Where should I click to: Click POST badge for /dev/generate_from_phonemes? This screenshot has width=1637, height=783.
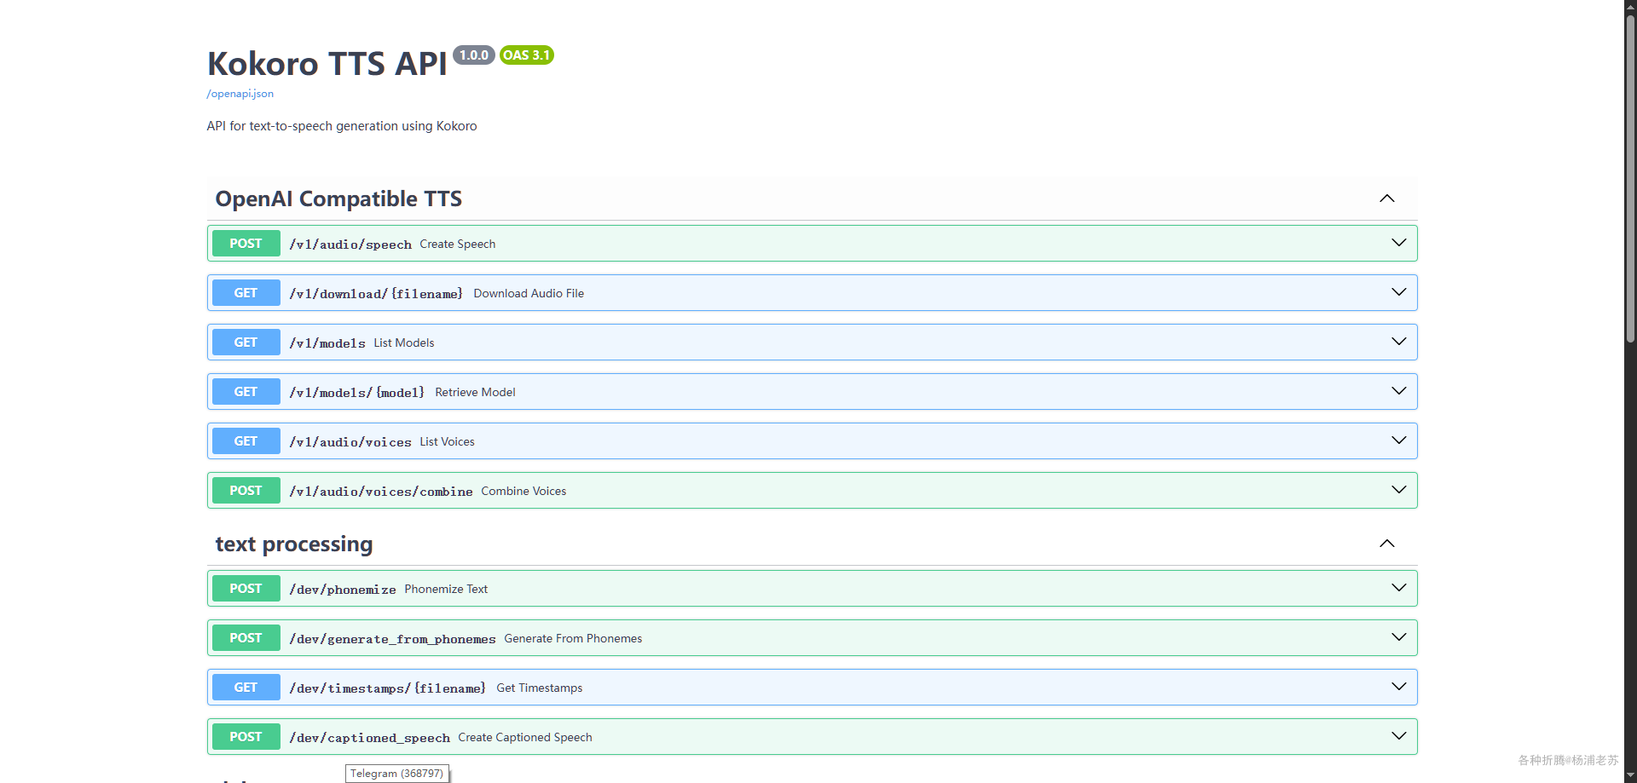(x=246, y=638)
